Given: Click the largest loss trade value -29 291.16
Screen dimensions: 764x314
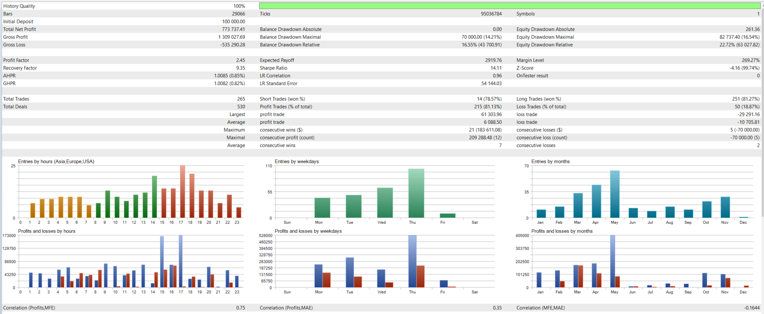Looking at the screenshot, I should point(748,114).
